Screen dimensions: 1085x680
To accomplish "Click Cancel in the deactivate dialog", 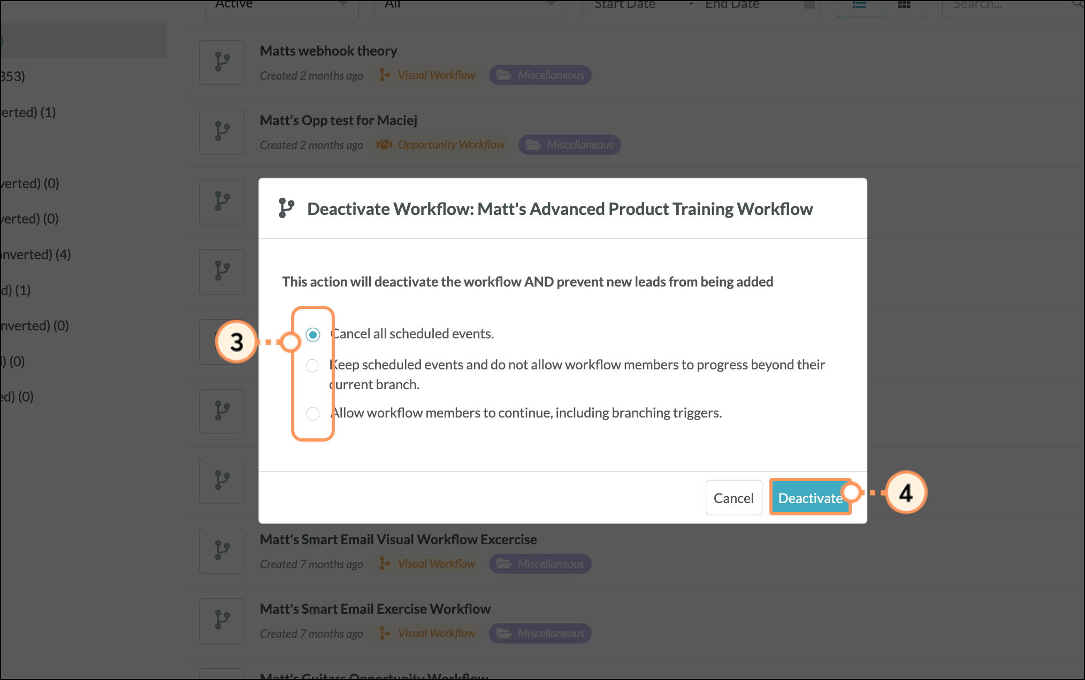I will point(733,498).
